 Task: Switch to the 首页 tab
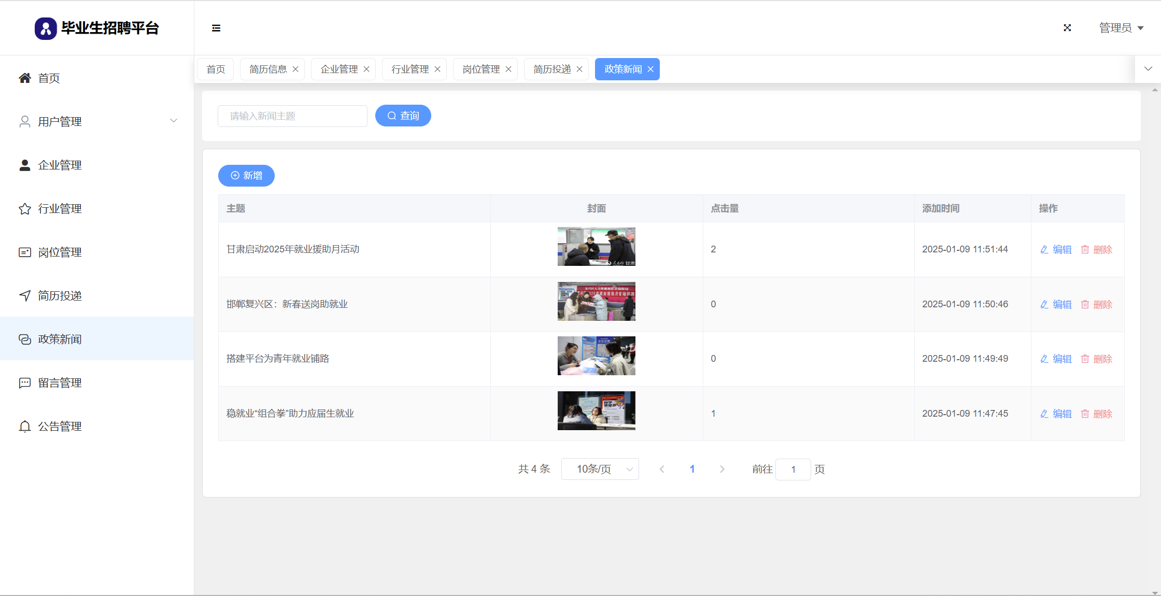[x=216, y=69]
